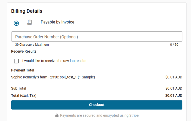191x121 pixels.
Task: Tick the raw lab results checkbox
Action: [x=16, y=61]
